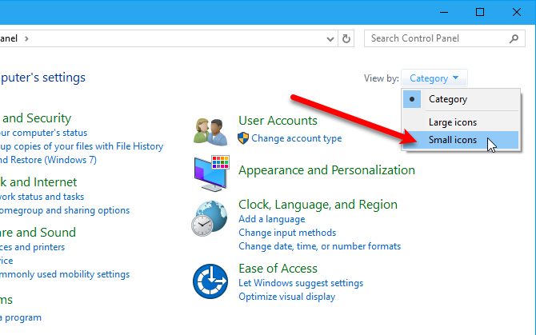Click Change account type link
The image size is (536, 335).
click(x=296, y=138)
